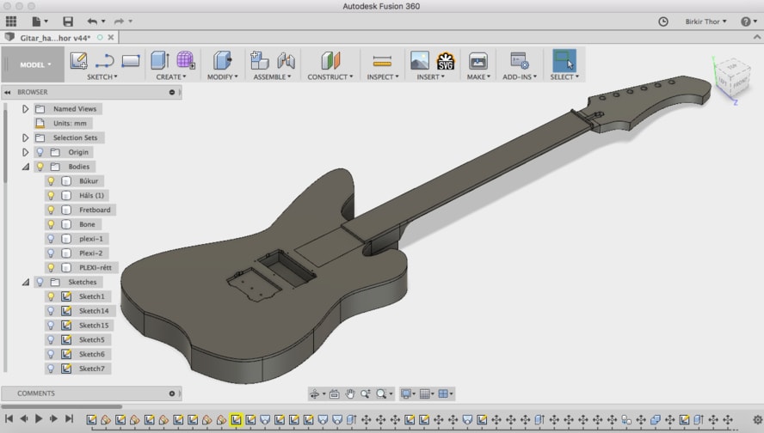The width and height of the screenshot is (764, 433).
Task: Click the view cube
Action: 730,78
